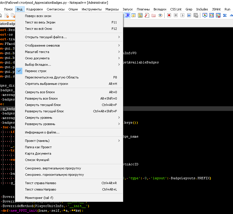Click the Folder as Workspace toolbar icon
The width and height of the screenshot is (233, 214).
tap(154, 15)
